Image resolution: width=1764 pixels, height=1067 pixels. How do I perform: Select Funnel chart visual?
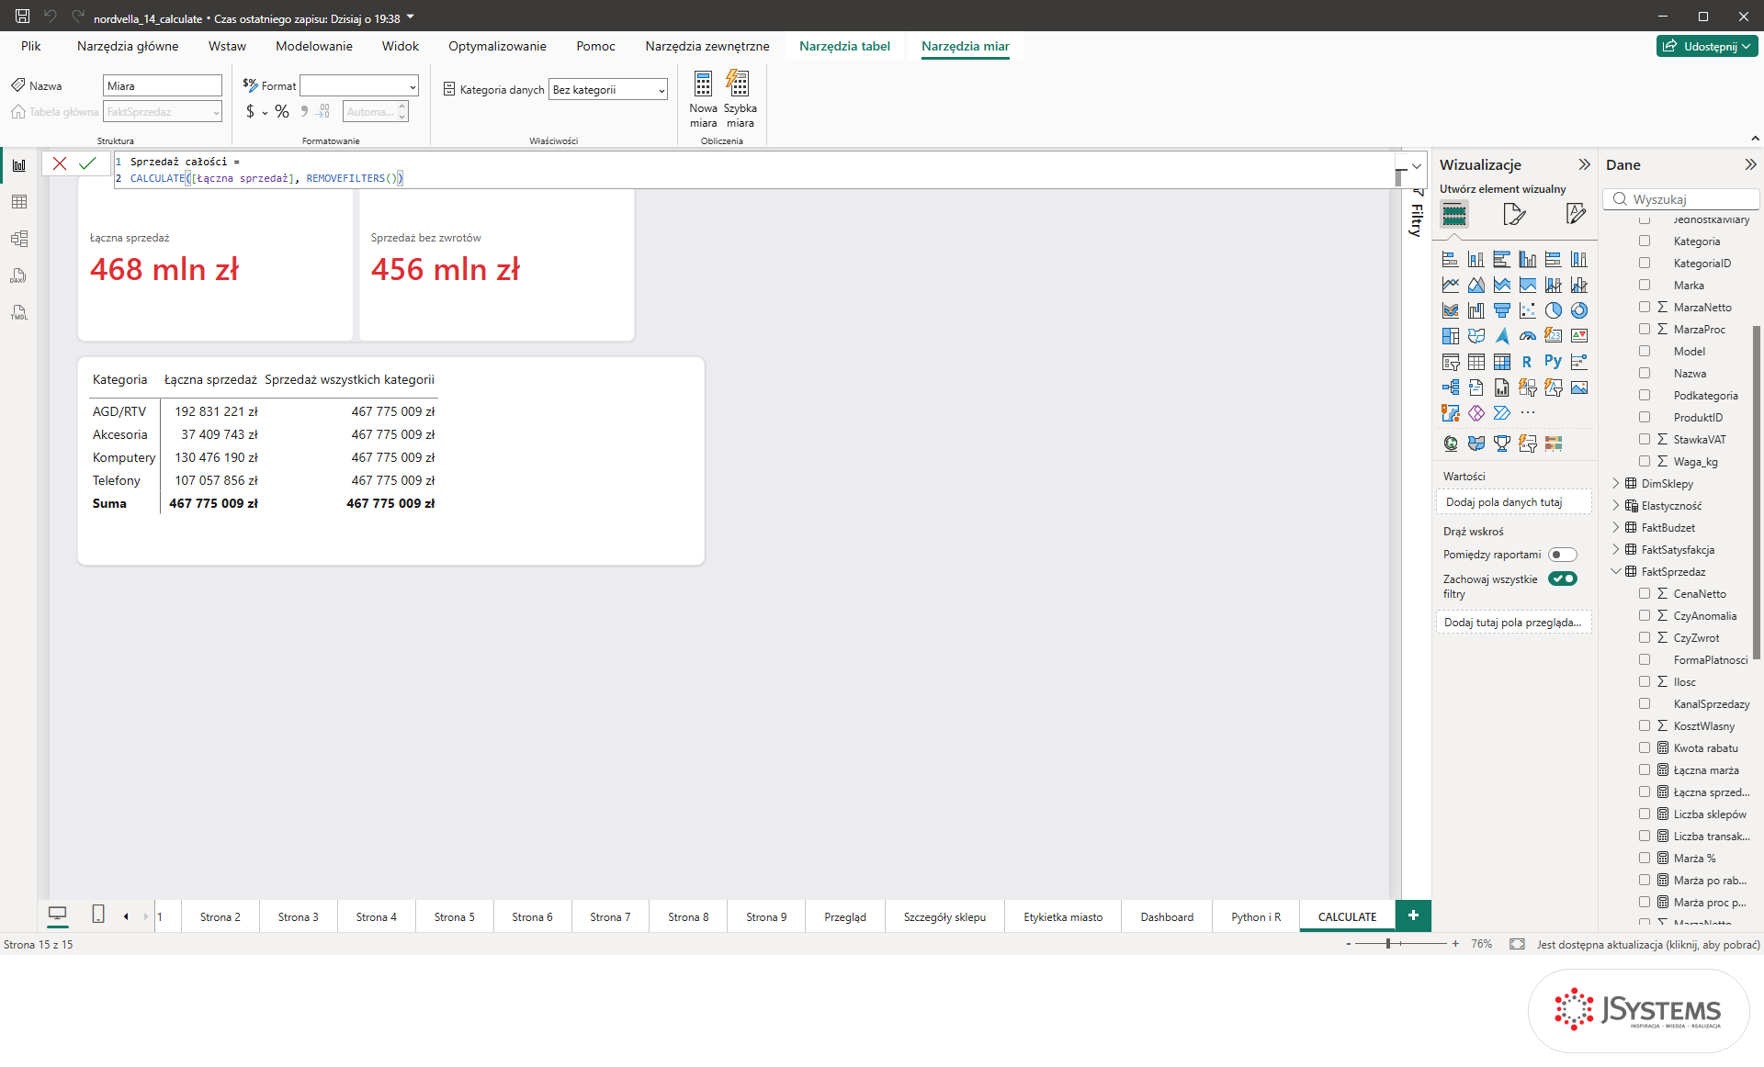point(1501,310)
